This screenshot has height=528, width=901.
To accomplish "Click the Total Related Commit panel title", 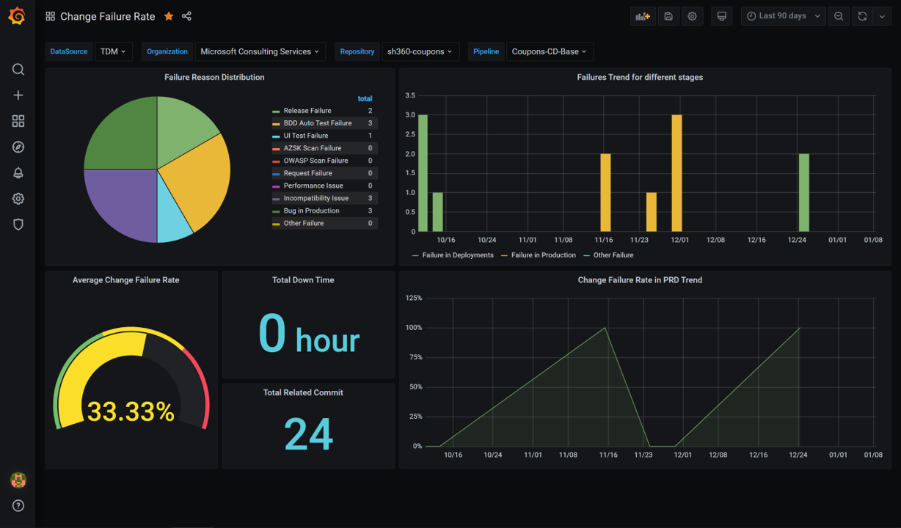I will (303, 392).
